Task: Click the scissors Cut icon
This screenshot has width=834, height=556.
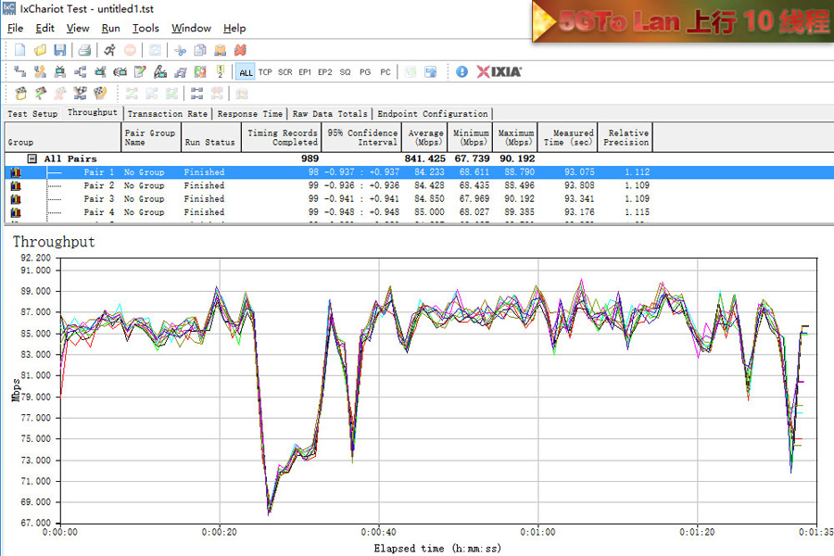Action: 180,50
